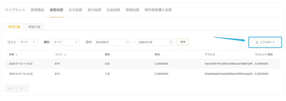Click ETH cell in 出金 row

[x=57, y=64]
